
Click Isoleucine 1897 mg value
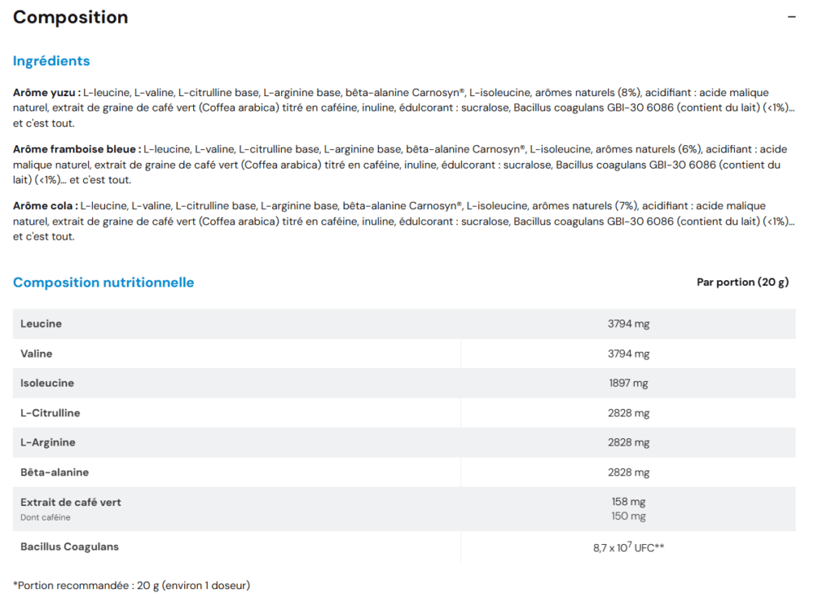pos(628,383)
